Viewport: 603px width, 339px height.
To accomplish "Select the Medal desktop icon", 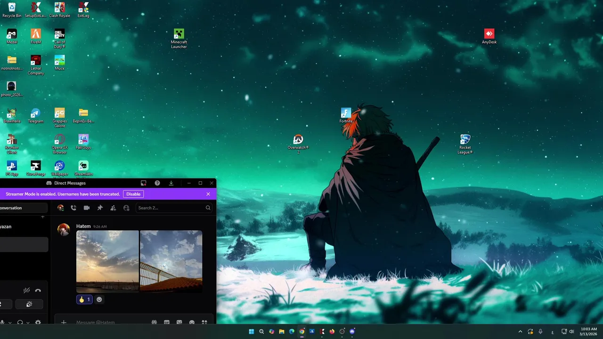I will click(x=12, y=36).
